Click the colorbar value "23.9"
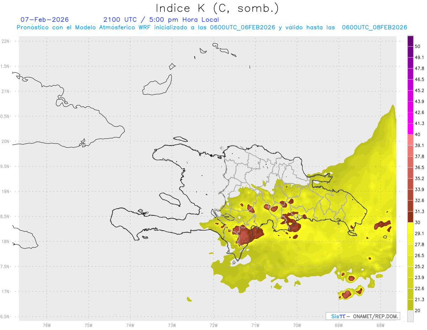 coord(420,278)
